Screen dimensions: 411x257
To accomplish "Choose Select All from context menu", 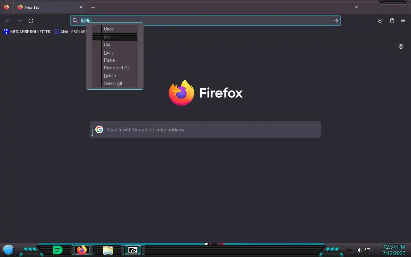I will (115, 83).
